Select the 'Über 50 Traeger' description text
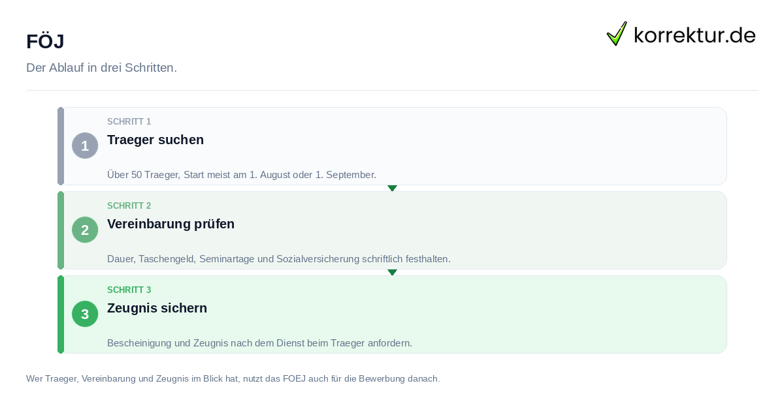 tap(242, 174)
